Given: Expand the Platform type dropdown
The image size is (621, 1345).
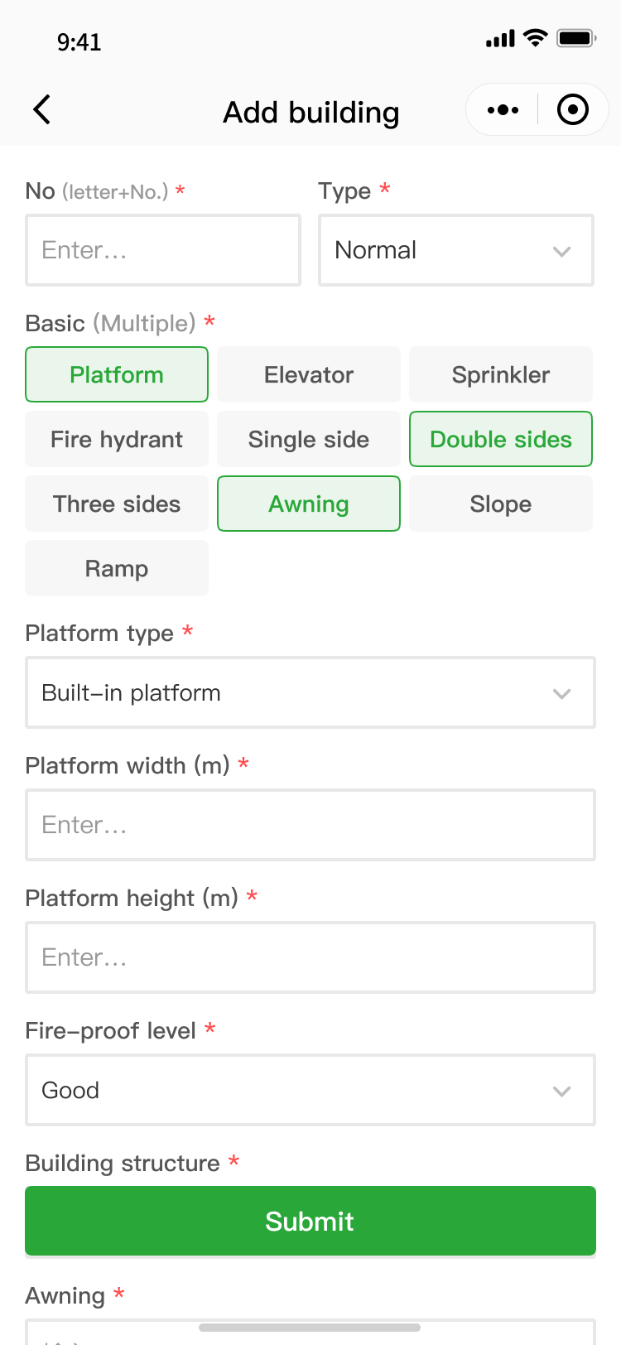Looking at the screenshot, I should pyautogui.click(x=310, y=692).
